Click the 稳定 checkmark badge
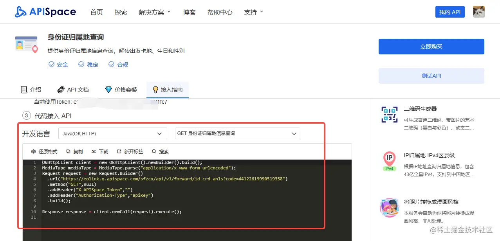This screenshot has height=241, width=500. 88,65
